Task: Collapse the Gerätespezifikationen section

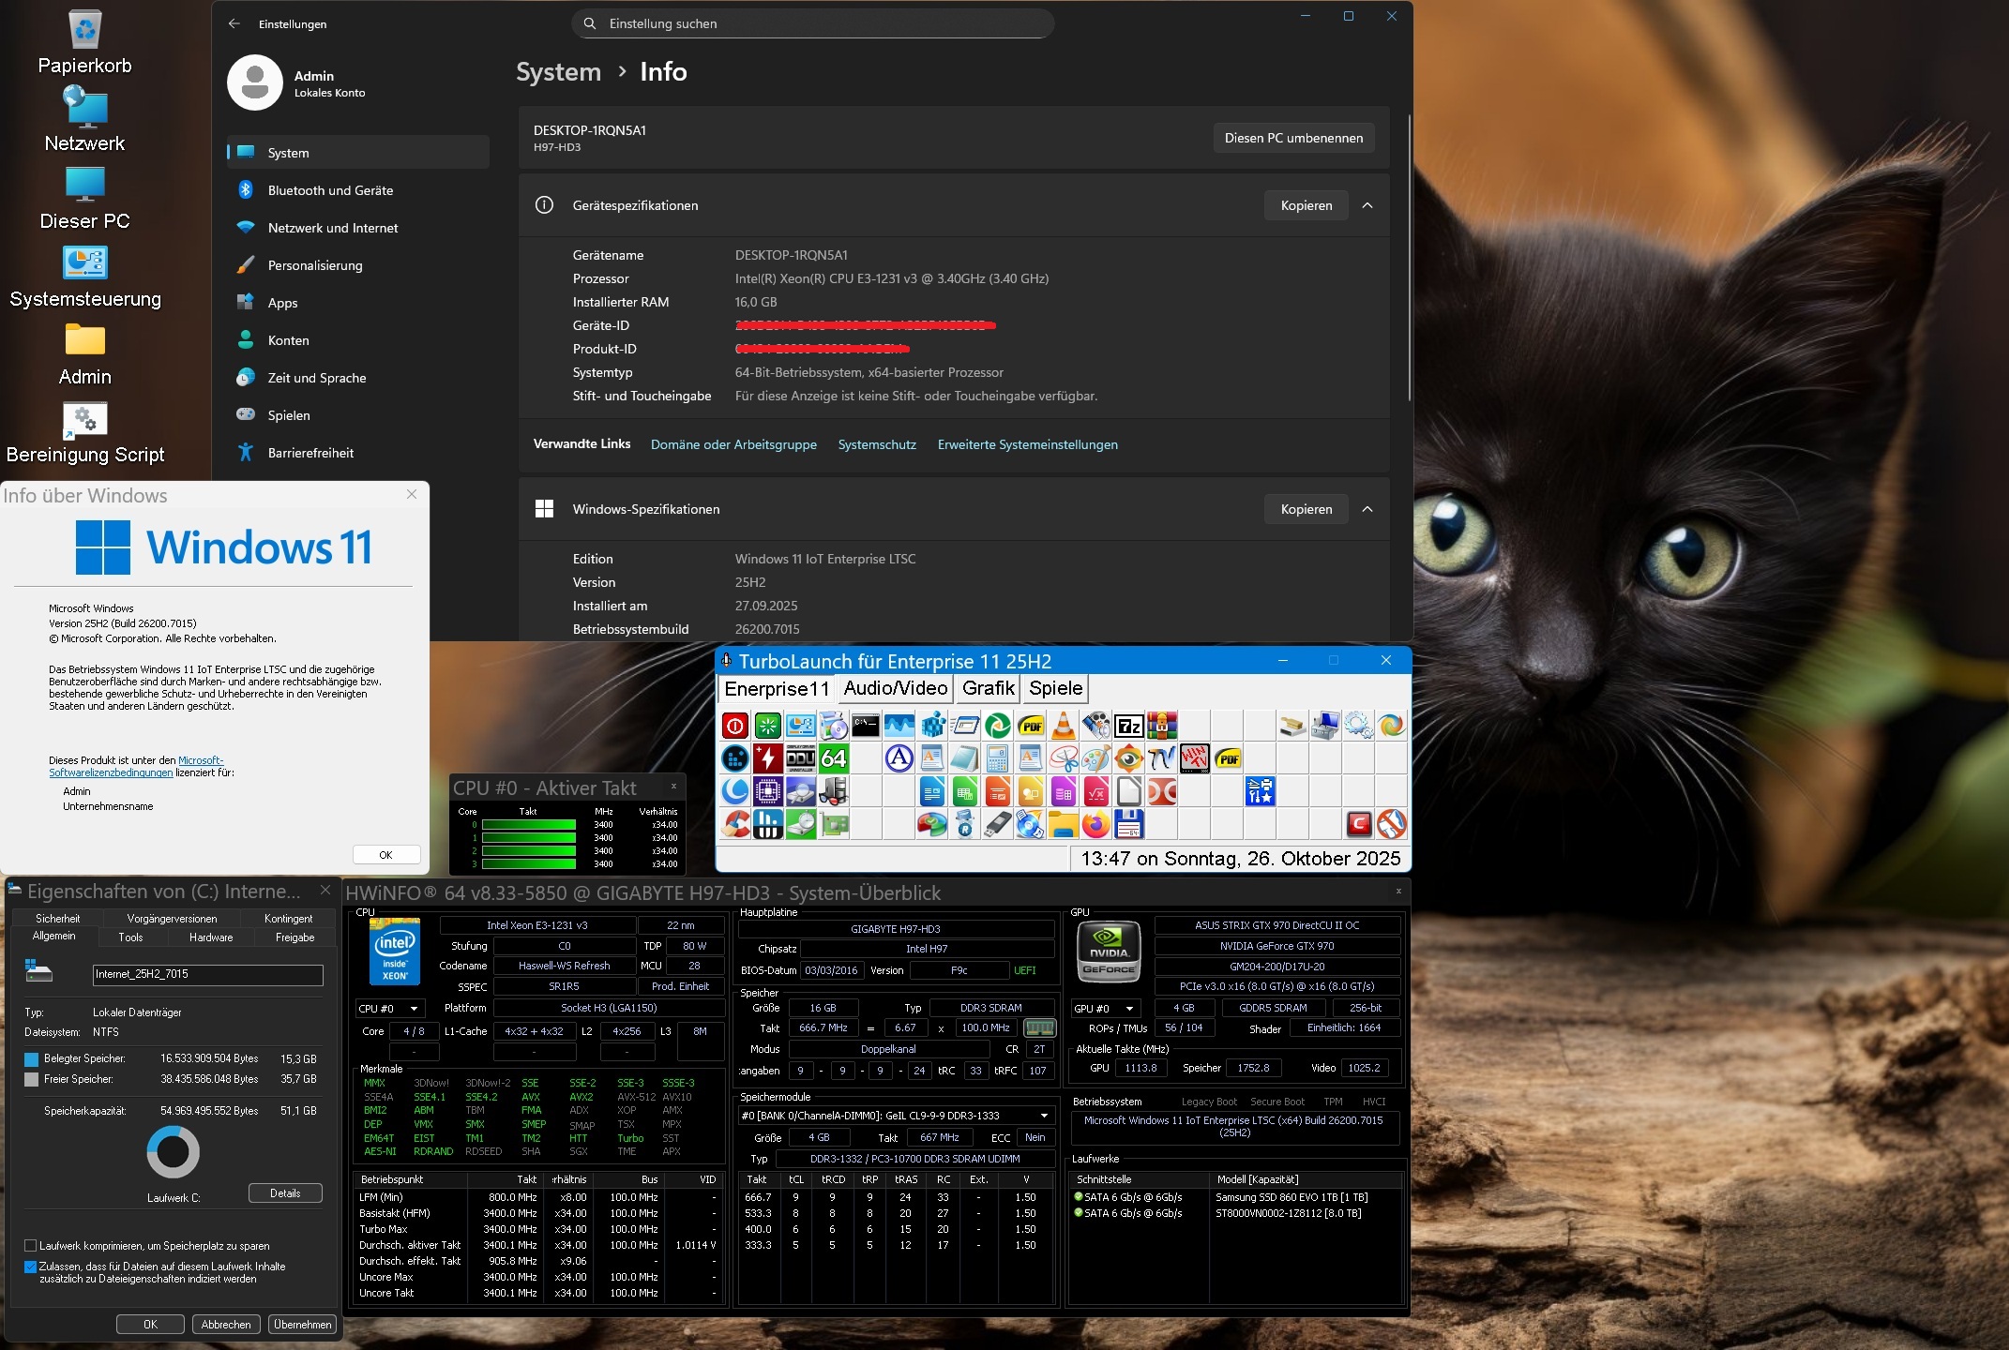Action: point(1367,205)
